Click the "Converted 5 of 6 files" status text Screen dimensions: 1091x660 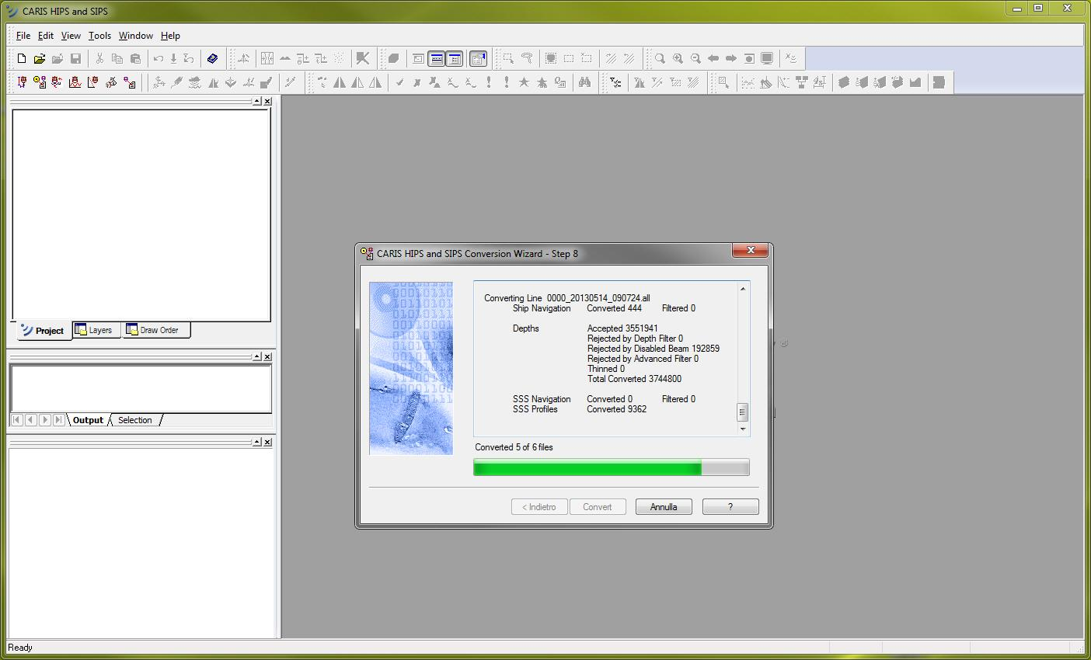click(514, 447)
